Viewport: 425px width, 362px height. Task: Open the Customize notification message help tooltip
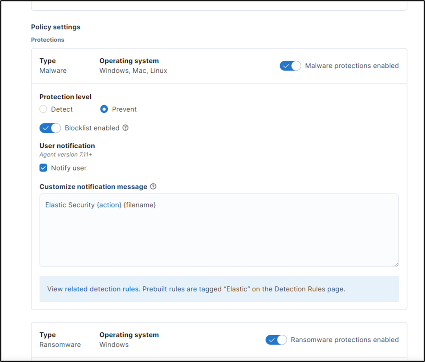[153, 186]
